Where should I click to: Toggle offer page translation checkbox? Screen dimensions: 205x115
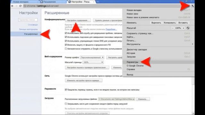pyautogui.click(x=66, y=90)
